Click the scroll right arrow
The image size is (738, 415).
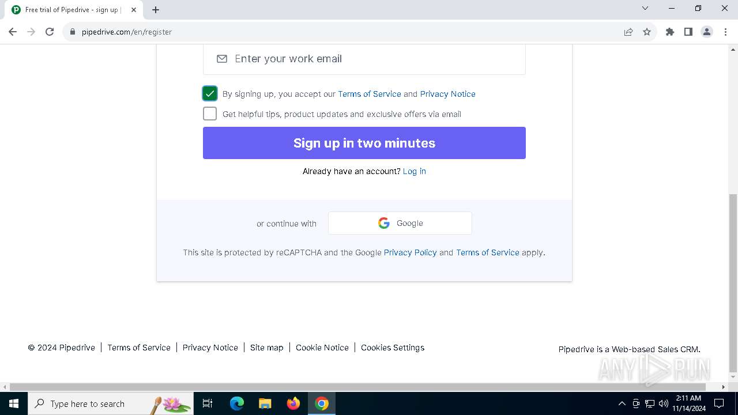coord(724,387)
